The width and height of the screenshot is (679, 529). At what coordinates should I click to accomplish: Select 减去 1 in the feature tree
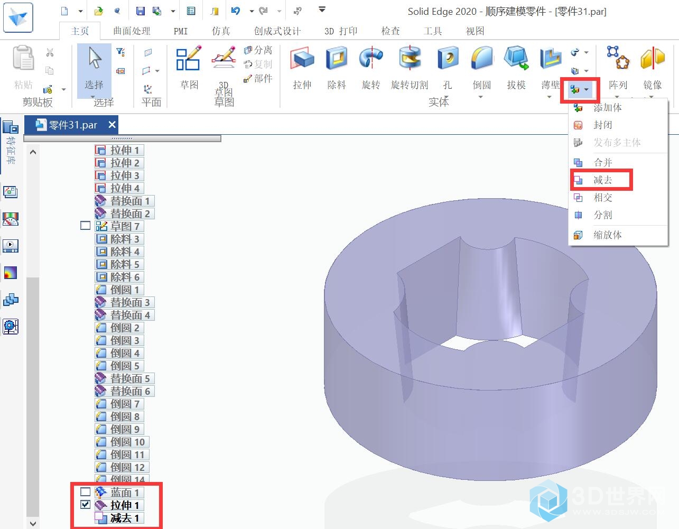[119, 518]
